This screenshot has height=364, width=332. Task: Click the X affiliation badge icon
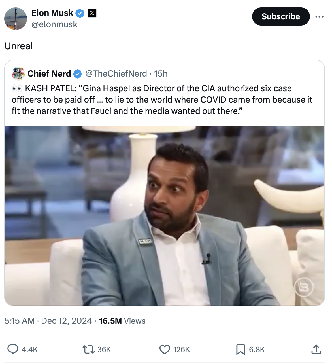tap(92, 13)
